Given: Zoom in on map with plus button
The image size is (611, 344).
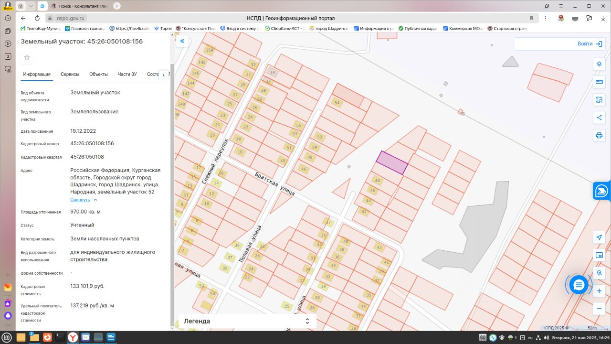Looking at the screenshot, I should click(599, 291).
